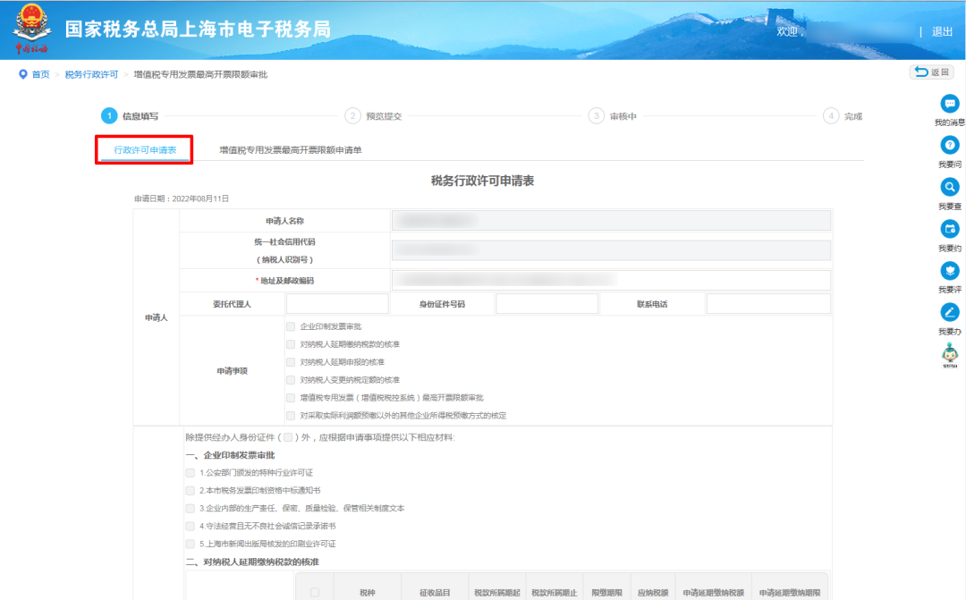
Task: Check 上海市新闻出版局核发的印刷业许可证 checkbox
Action: click(191, 545)
